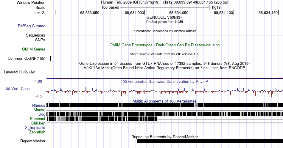The image size is (283, 148).
Task: Click the Elephant alignment bar
Action: (102, 119)
